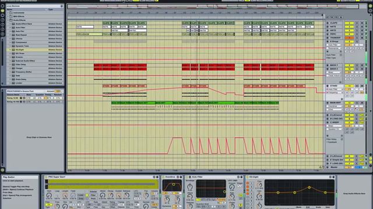Fold the MAIN RIFF track

(x=328, y=103)
